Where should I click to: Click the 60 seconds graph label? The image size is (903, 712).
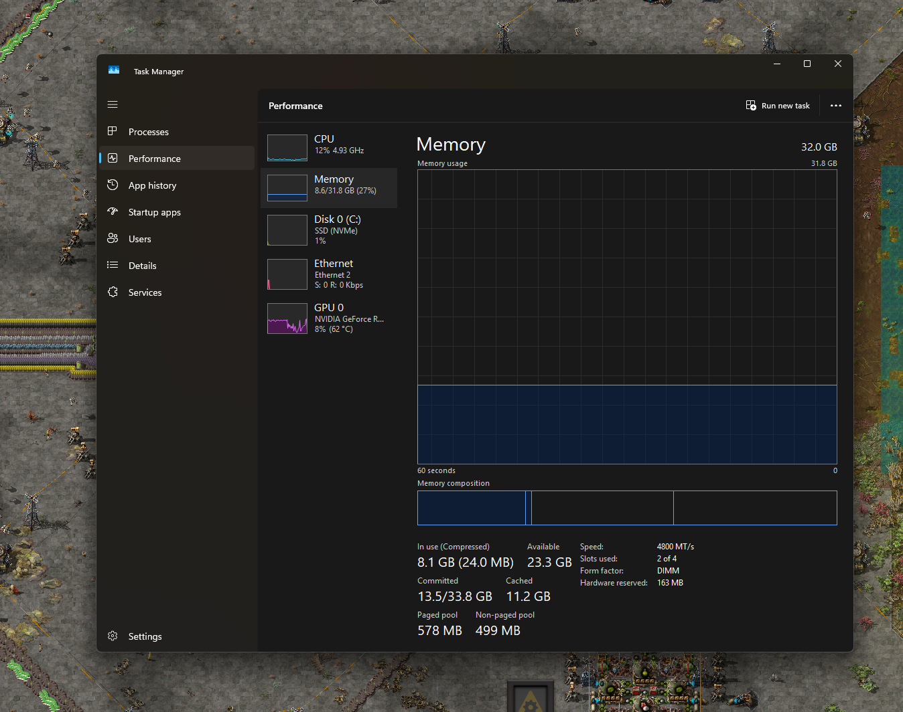(x=436, y=471)
